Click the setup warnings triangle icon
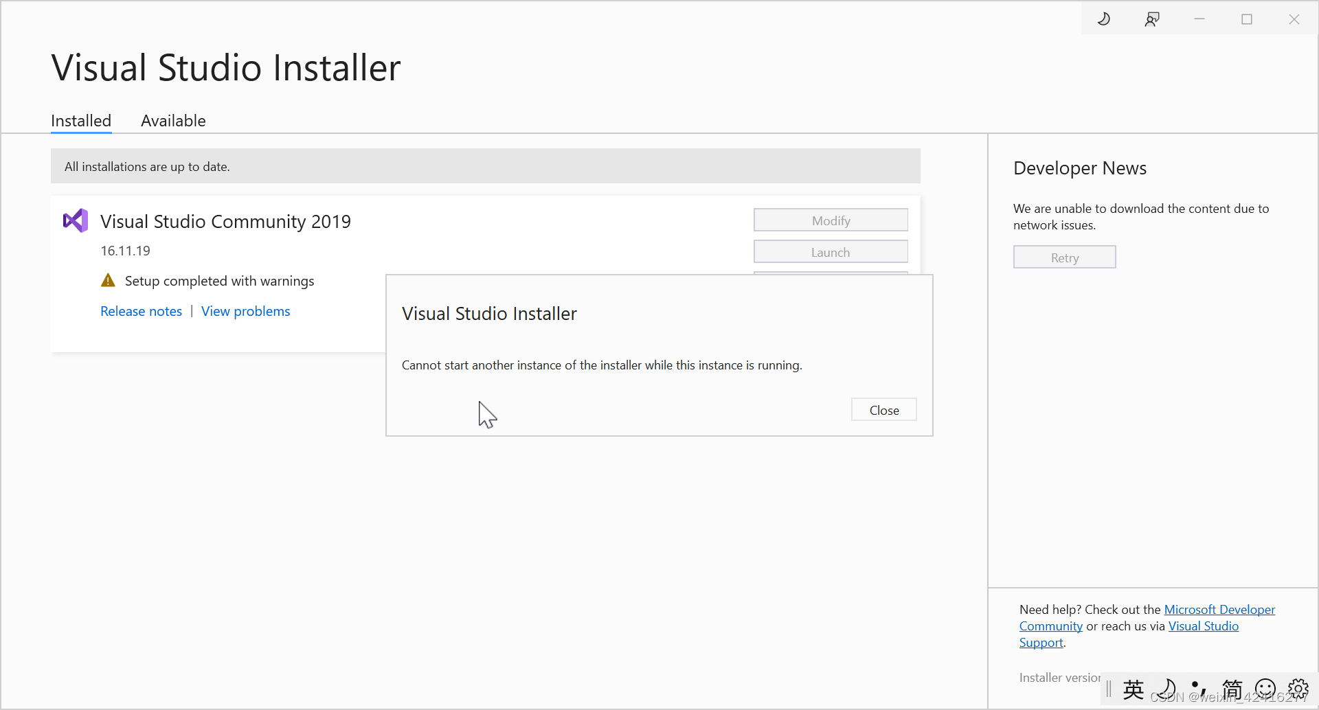Viewport: 1319px width, 710px height. [x=108, y=279]
